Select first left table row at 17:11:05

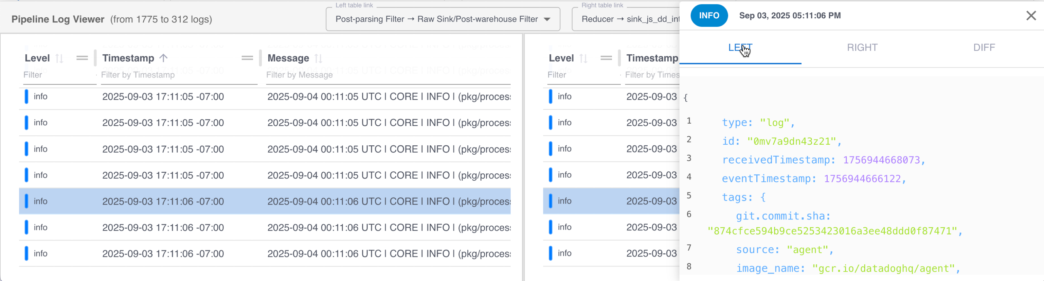(x=265, y=97)
